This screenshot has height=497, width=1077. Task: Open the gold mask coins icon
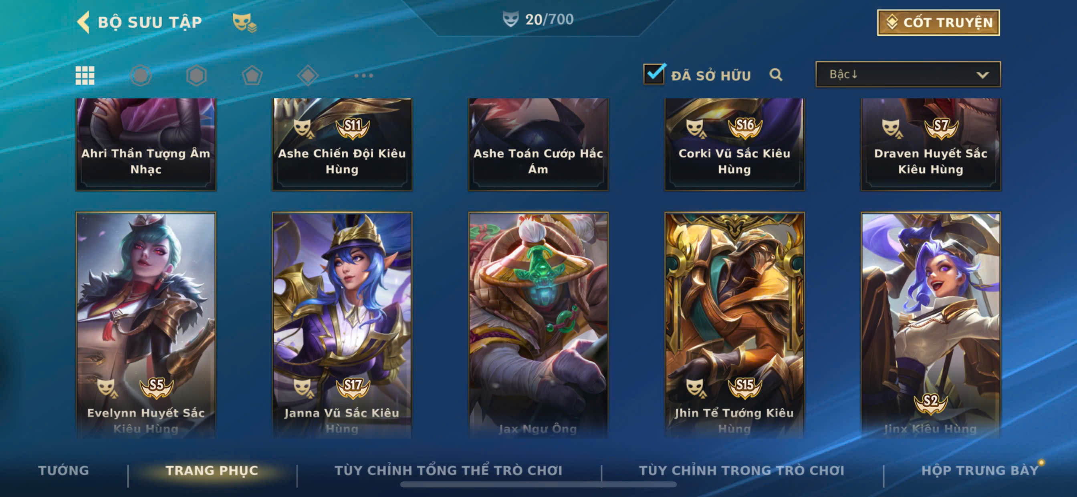[x=244, y=22]
